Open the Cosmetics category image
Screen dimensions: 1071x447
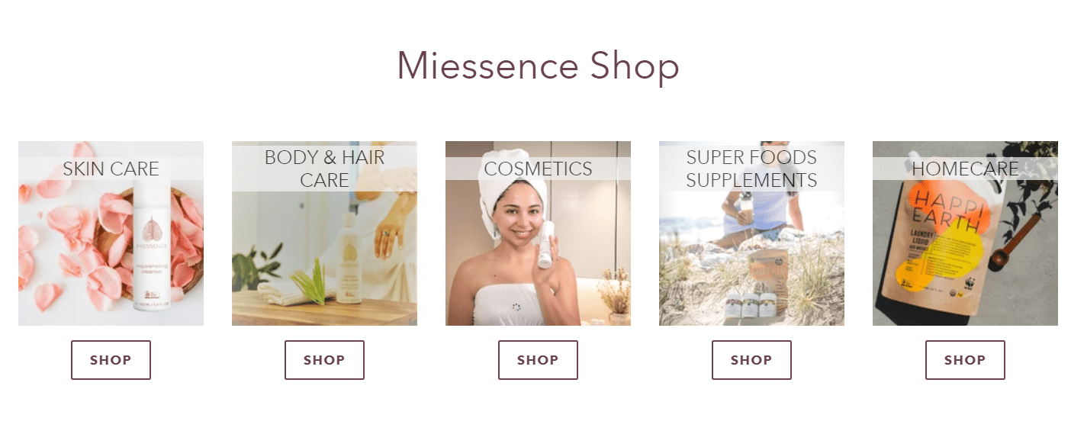click(538, 233)
